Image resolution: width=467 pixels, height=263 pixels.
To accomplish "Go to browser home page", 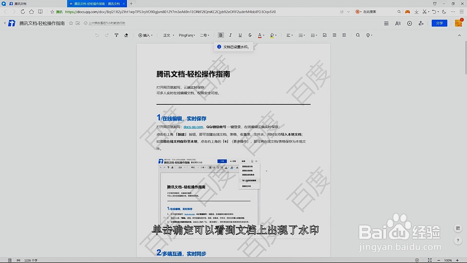I will pyautogui.click(x=32, y=12).
